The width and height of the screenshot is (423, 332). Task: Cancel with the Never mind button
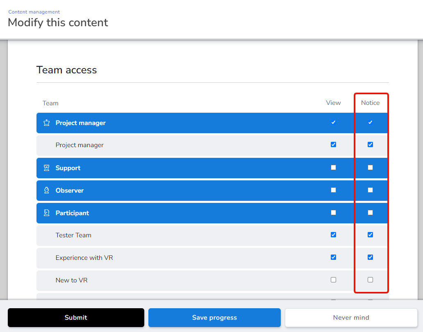[351, 317]
